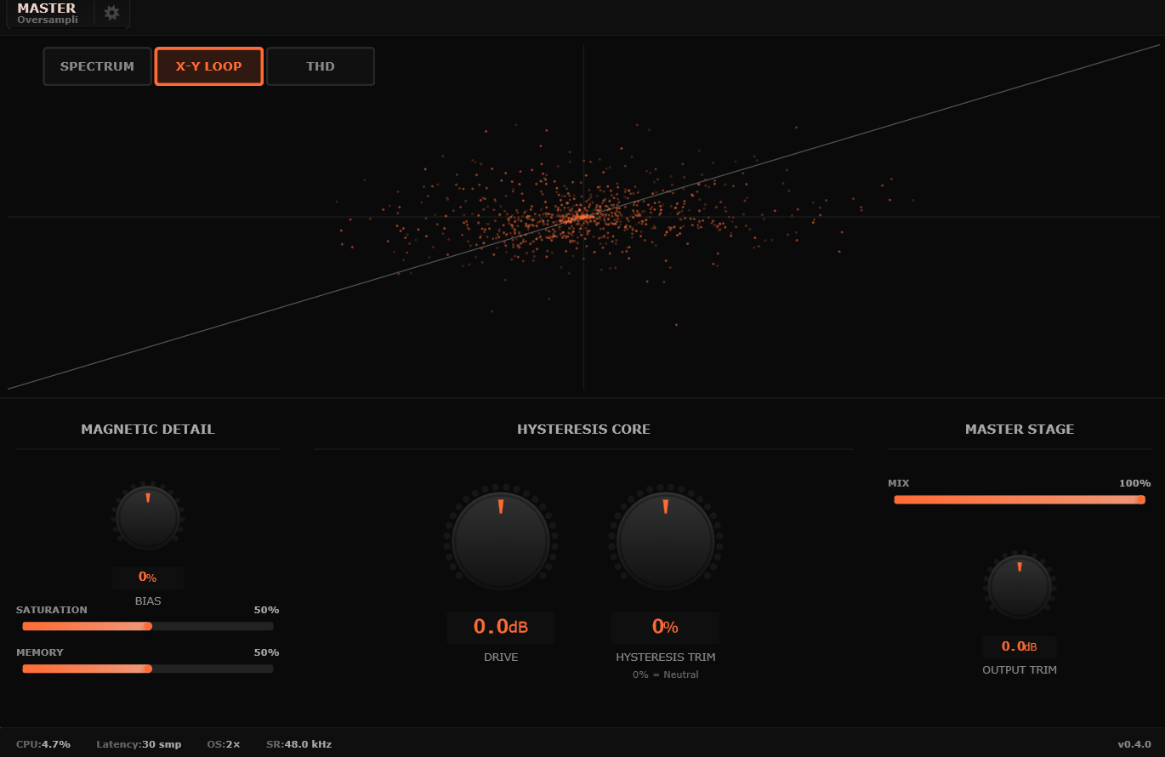1165x757 pixels.
Task: Click the HYSTERESIS TRIM knob
Action: (x=665, y=539)
